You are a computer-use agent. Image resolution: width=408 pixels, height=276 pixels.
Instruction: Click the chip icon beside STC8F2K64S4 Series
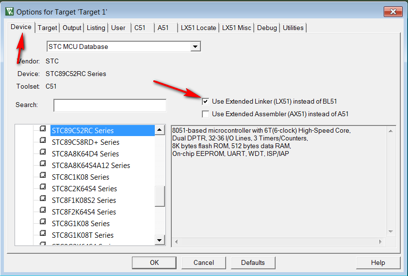pos(43,210)
